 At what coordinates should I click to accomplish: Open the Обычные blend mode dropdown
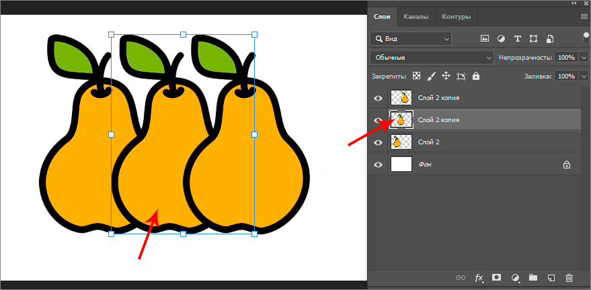pyautogui.click(x=432, y=58)
